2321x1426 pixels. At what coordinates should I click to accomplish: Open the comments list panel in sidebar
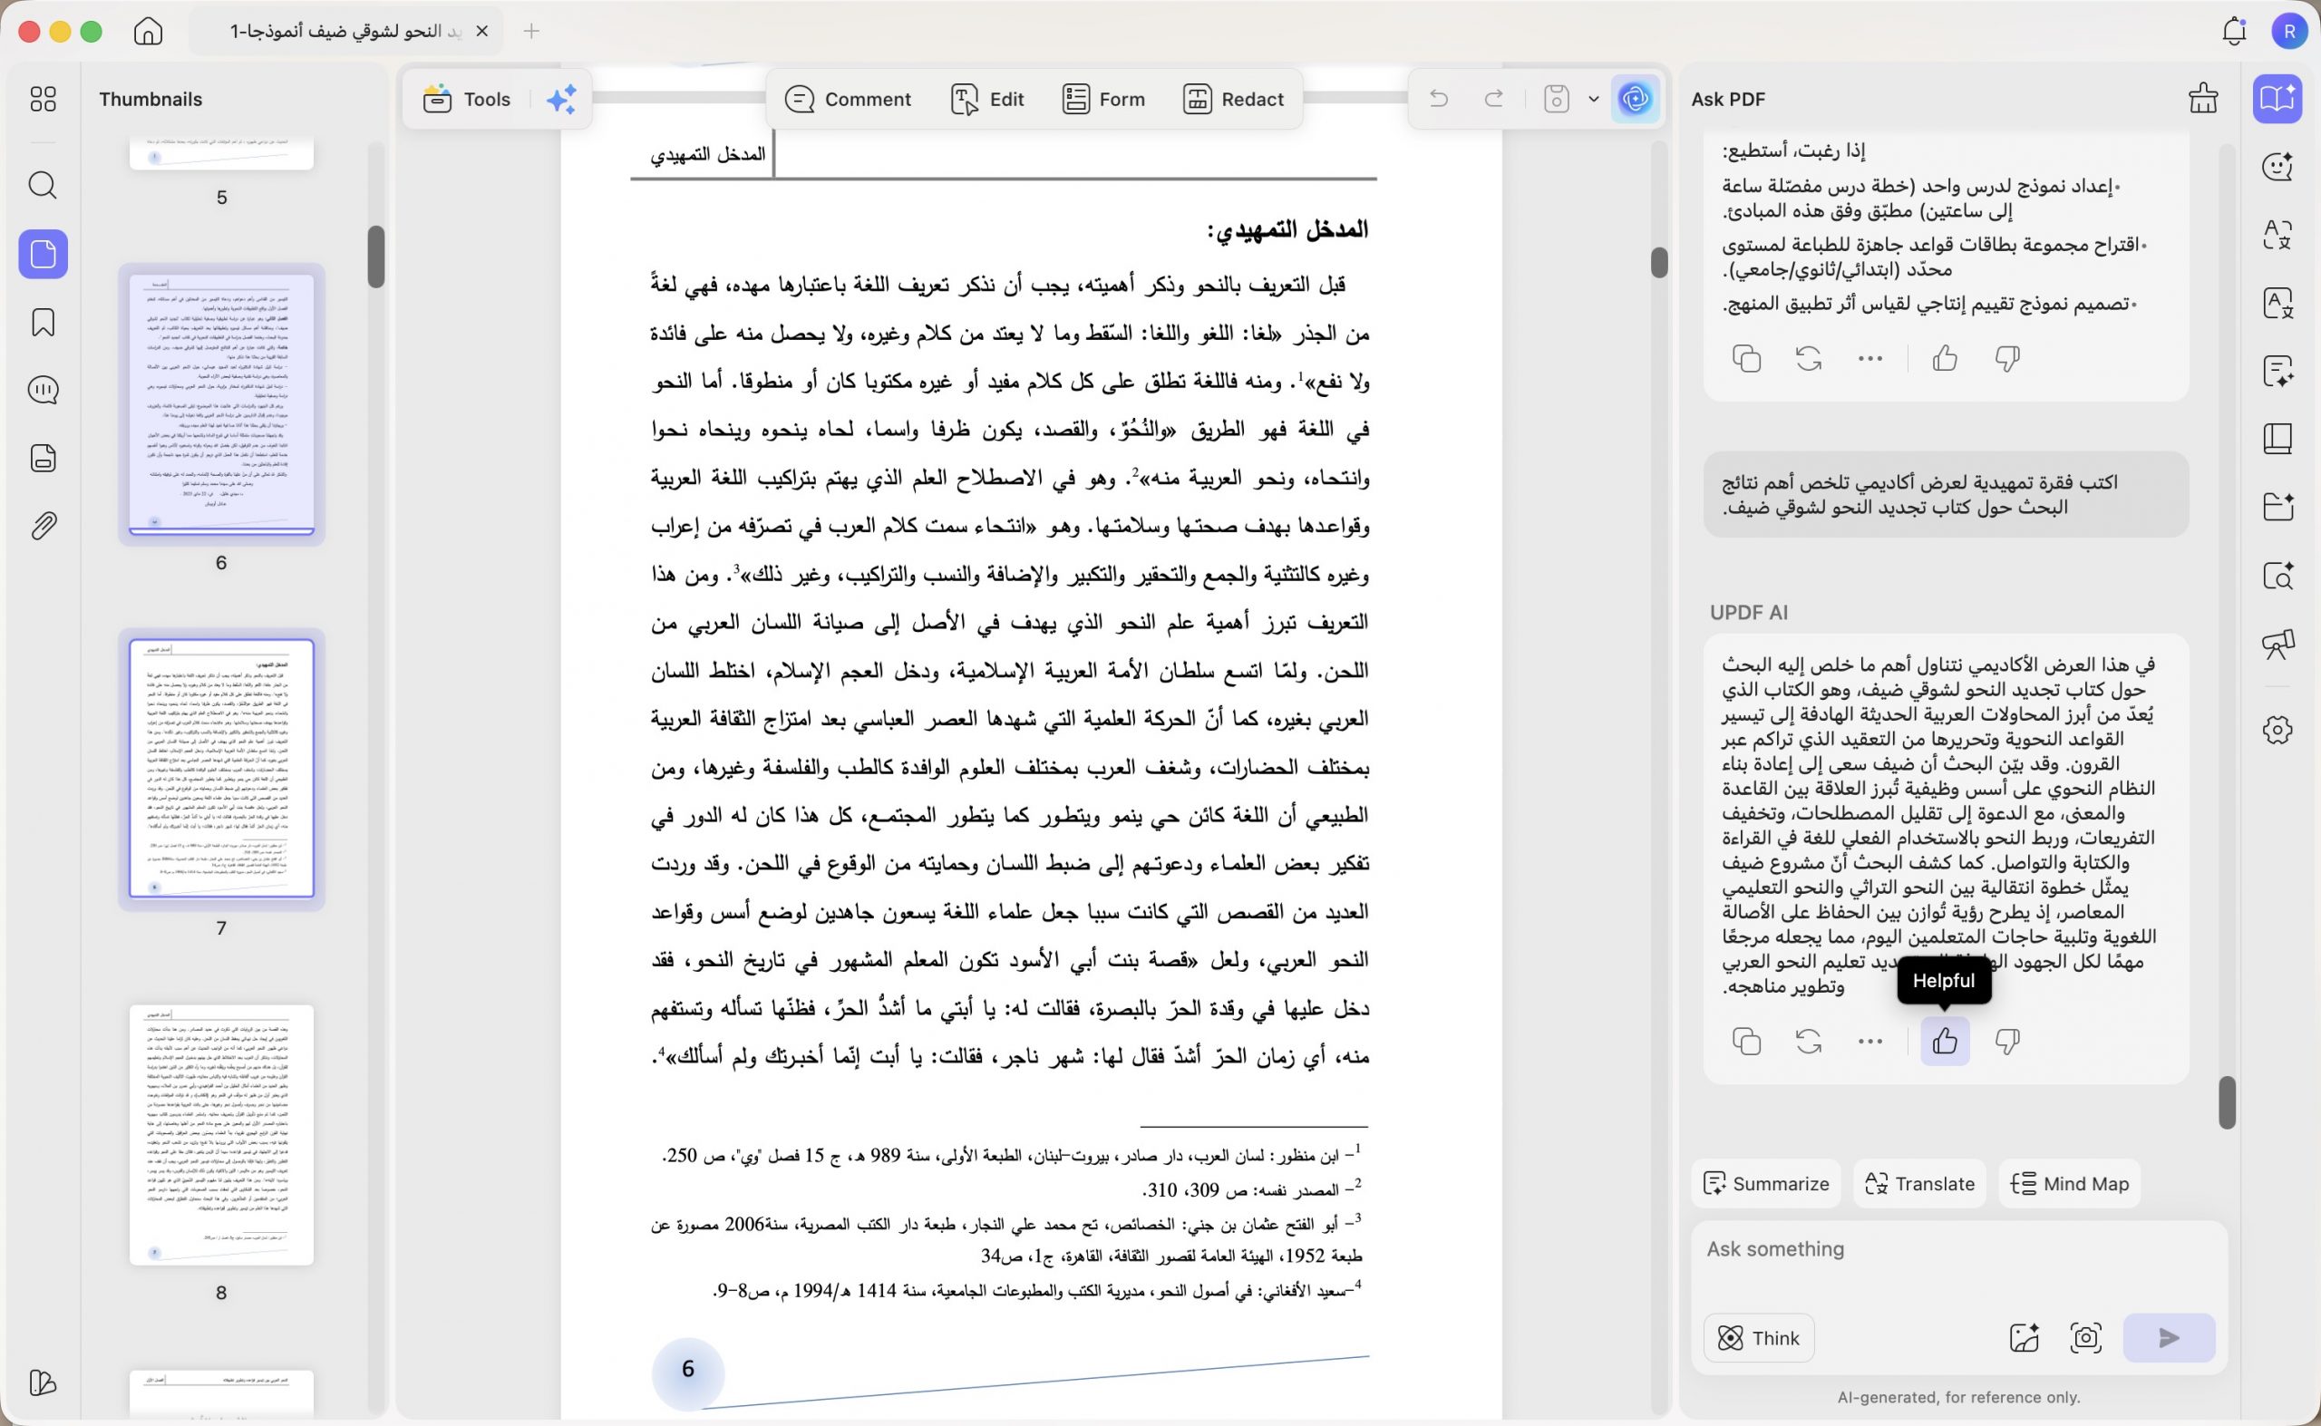[x=44, y=390]
